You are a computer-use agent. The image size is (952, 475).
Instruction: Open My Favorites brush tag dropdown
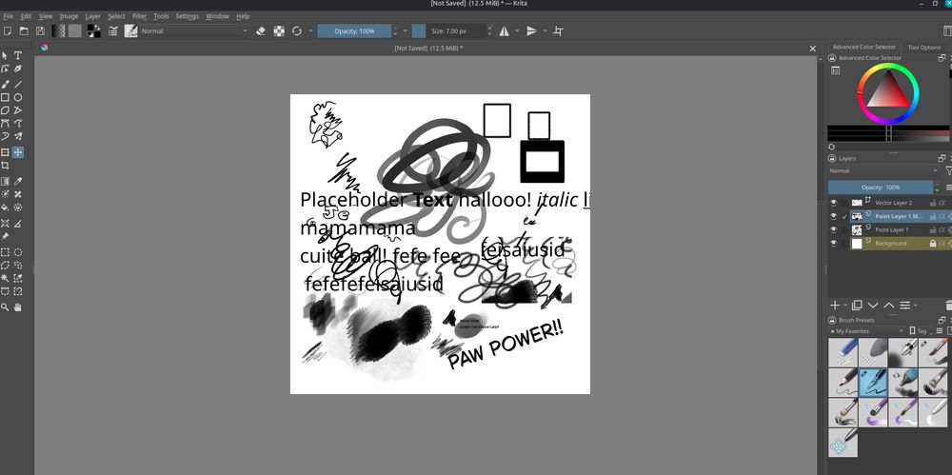click(x=866, y=331)
